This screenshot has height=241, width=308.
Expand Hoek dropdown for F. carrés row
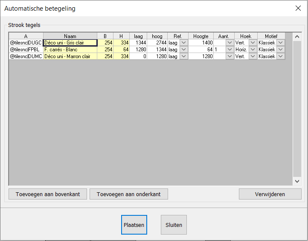pyautogui.click(x=253, y=50)
